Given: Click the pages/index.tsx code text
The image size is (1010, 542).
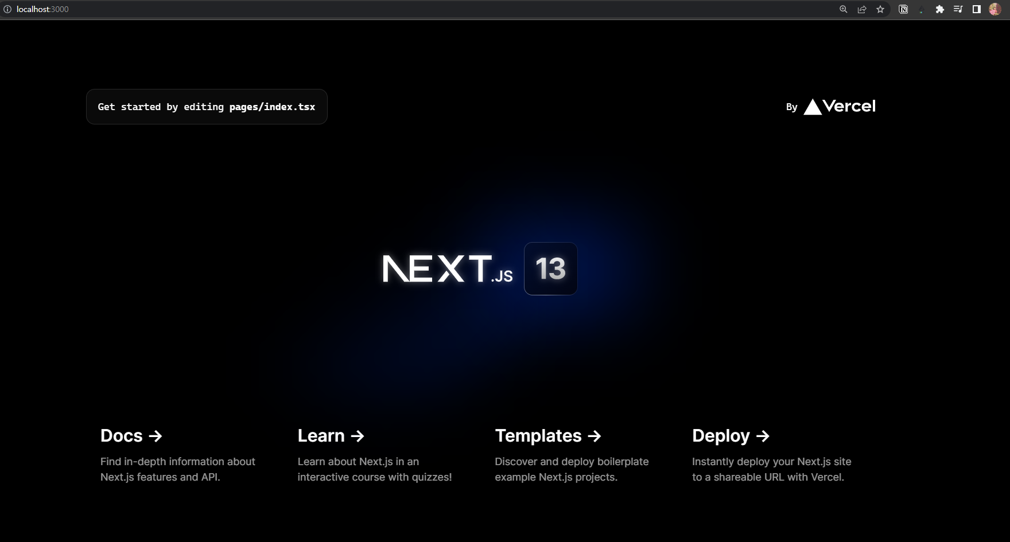Looking at the screenshot, I should pyautogui.click(x=272, y=107).
